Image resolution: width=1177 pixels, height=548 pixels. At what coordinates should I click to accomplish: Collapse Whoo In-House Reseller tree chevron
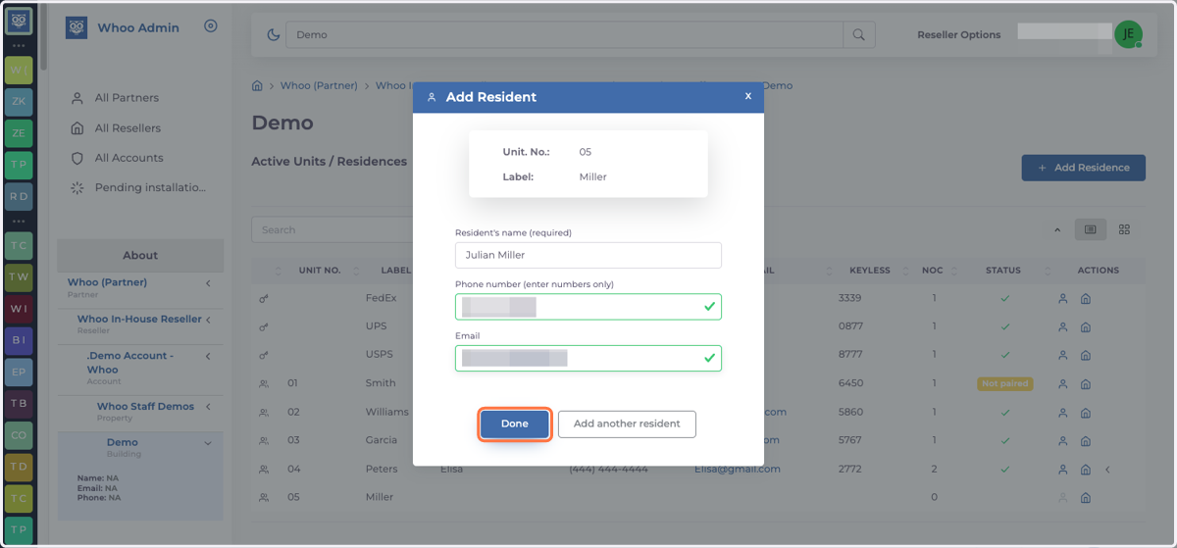pos(208,320)
